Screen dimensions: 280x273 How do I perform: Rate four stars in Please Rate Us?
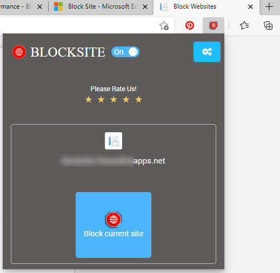[x=126, y=99]
